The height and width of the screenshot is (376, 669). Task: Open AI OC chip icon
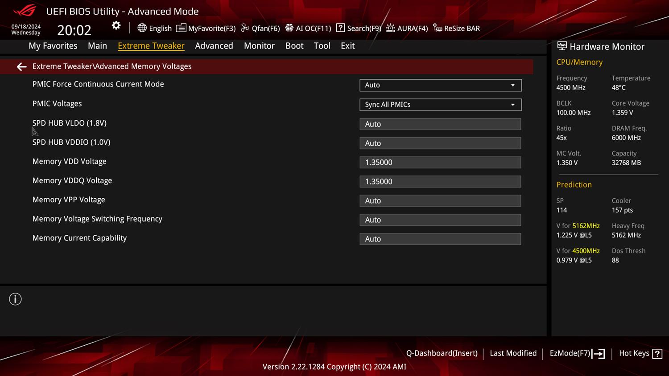tap(289, 28)
